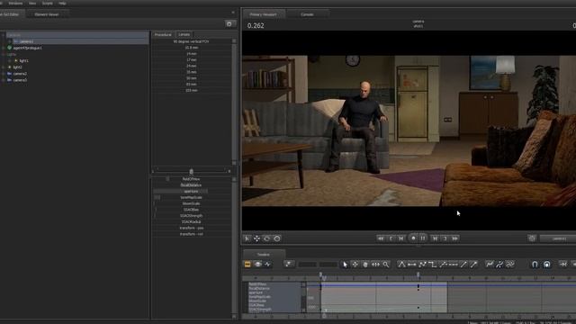Click the horizontal divider slider handle above properties
Screen dimensions: 576x324
[x=191, y=171]
